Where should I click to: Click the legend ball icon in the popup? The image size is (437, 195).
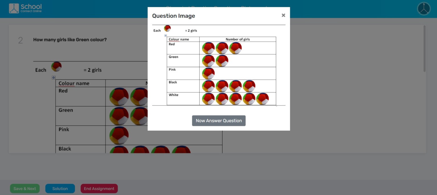tap(167, 28)
